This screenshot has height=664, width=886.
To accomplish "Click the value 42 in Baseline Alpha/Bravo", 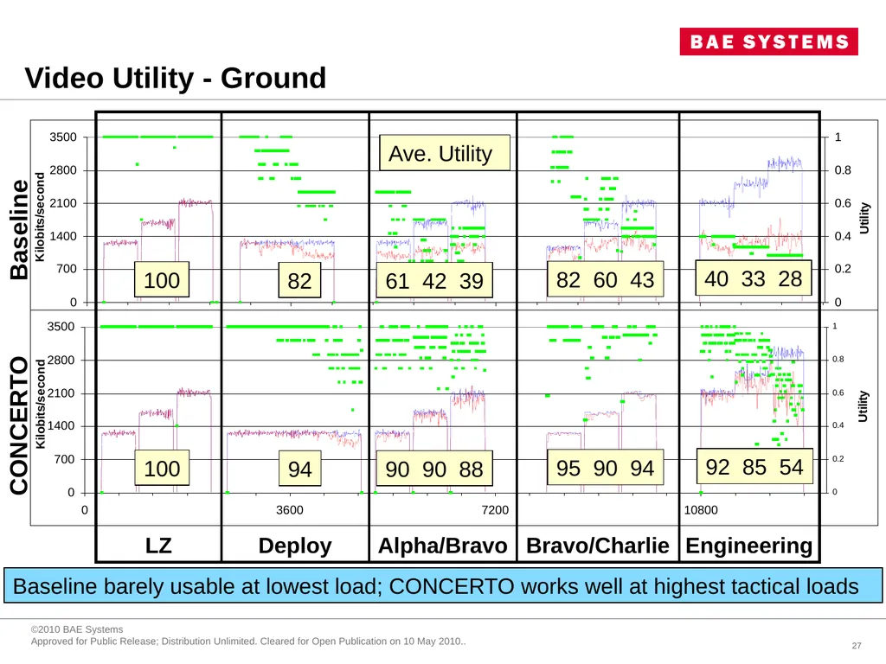I will point(434,281).
